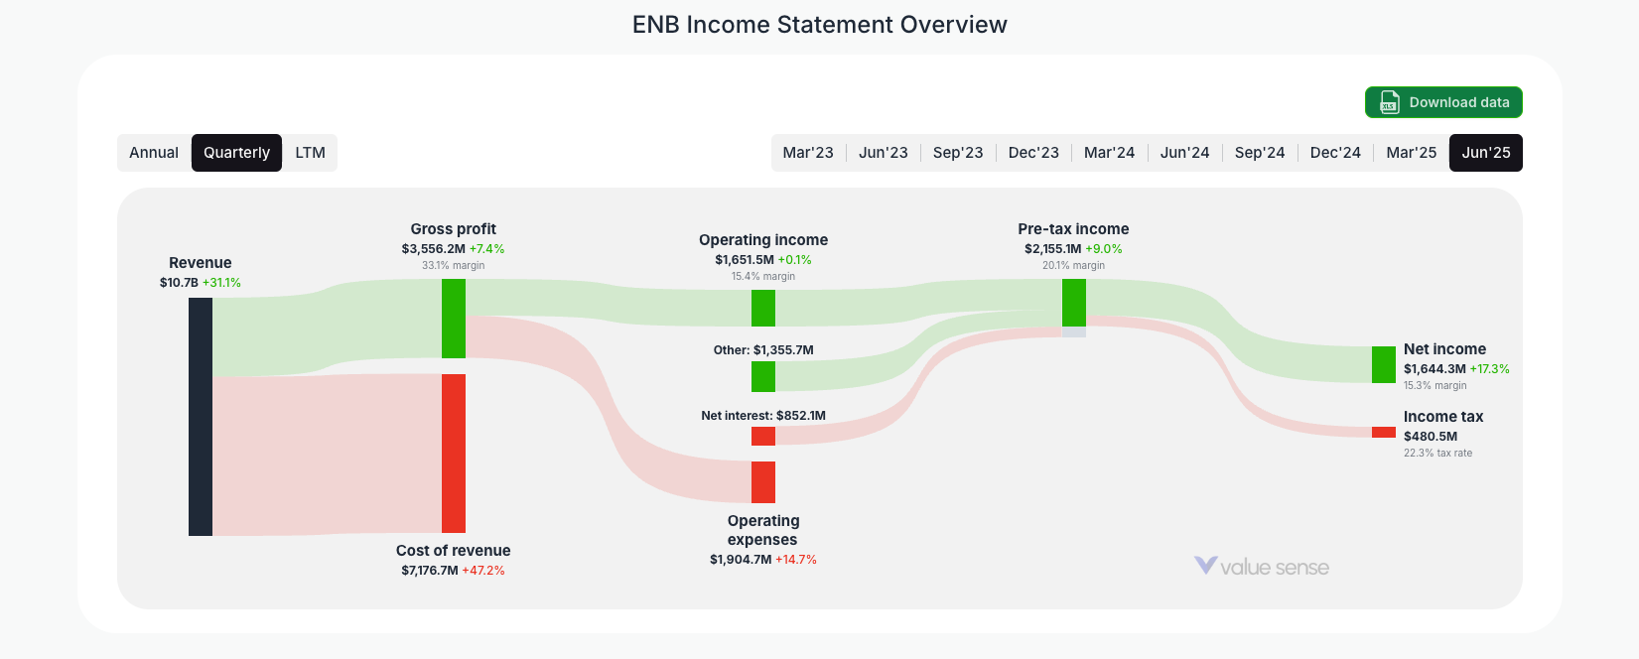Select the Mar'25 quarter
Screen dimensions: 1639x659
pyautogui.click(x=1411, y=153)
